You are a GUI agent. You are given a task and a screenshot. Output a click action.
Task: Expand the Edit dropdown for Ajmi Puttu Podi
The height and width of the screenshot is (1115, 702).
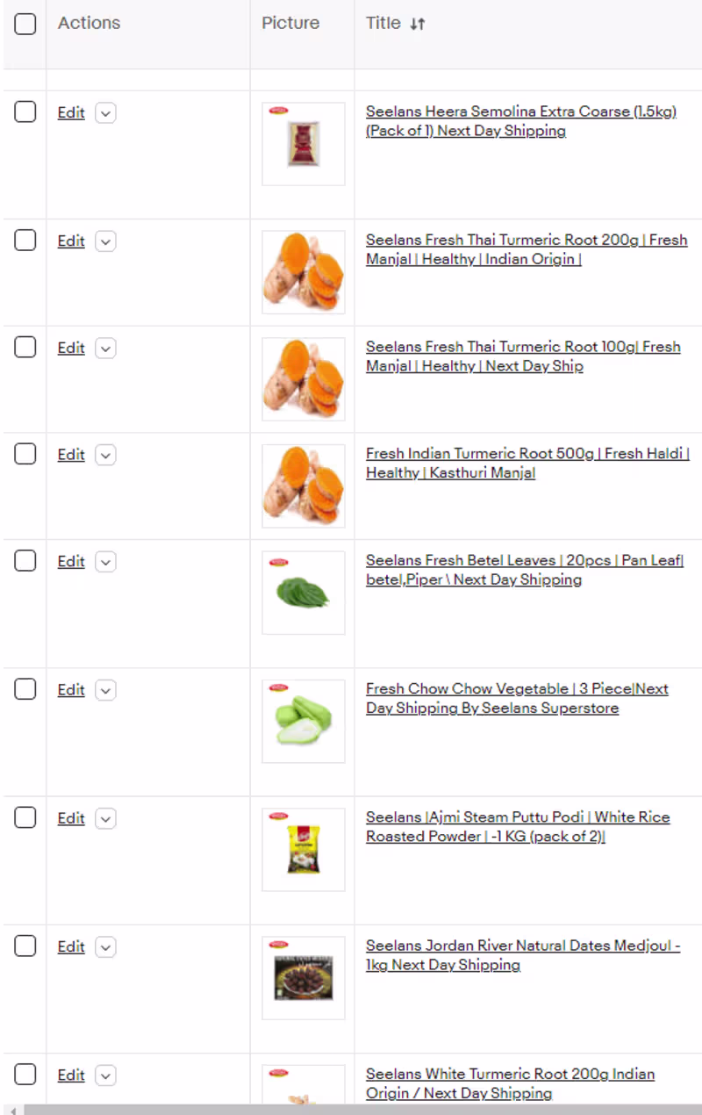coord(105,818)
